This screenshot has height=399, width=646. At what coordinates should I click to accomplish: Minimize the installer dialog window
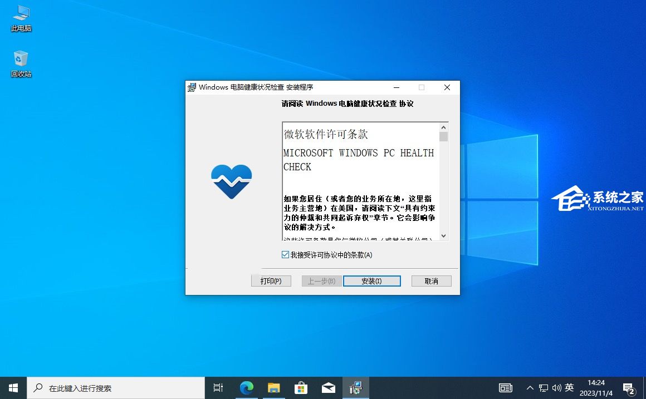click(x=397, y=87)
